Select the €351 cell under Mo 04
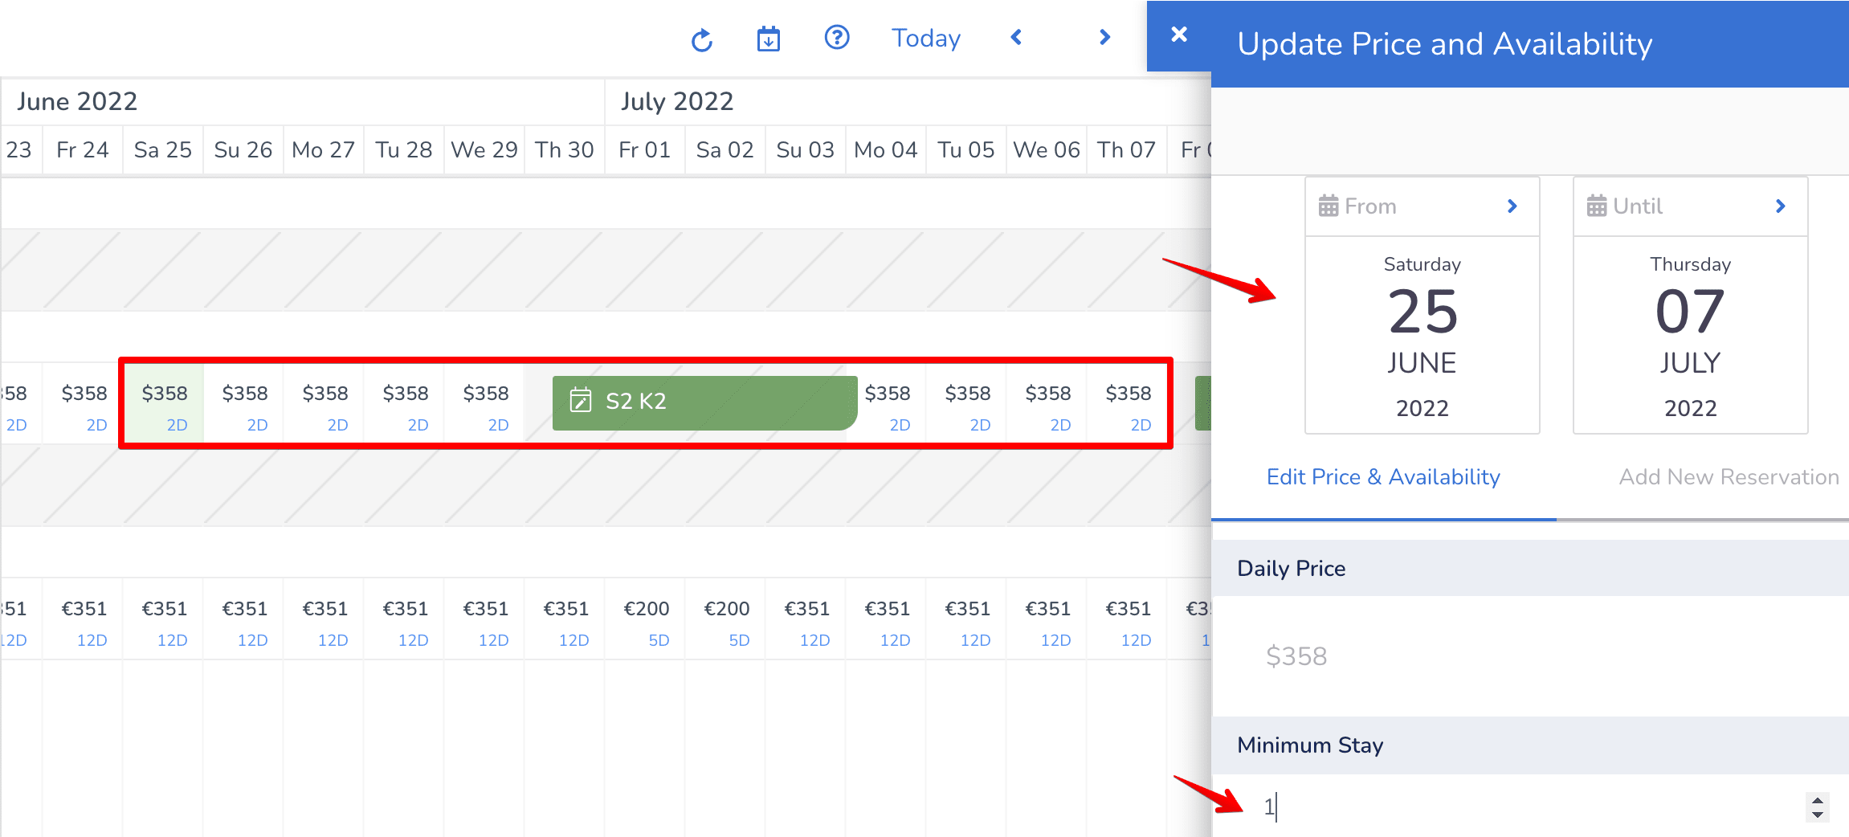 pos(887,619)
